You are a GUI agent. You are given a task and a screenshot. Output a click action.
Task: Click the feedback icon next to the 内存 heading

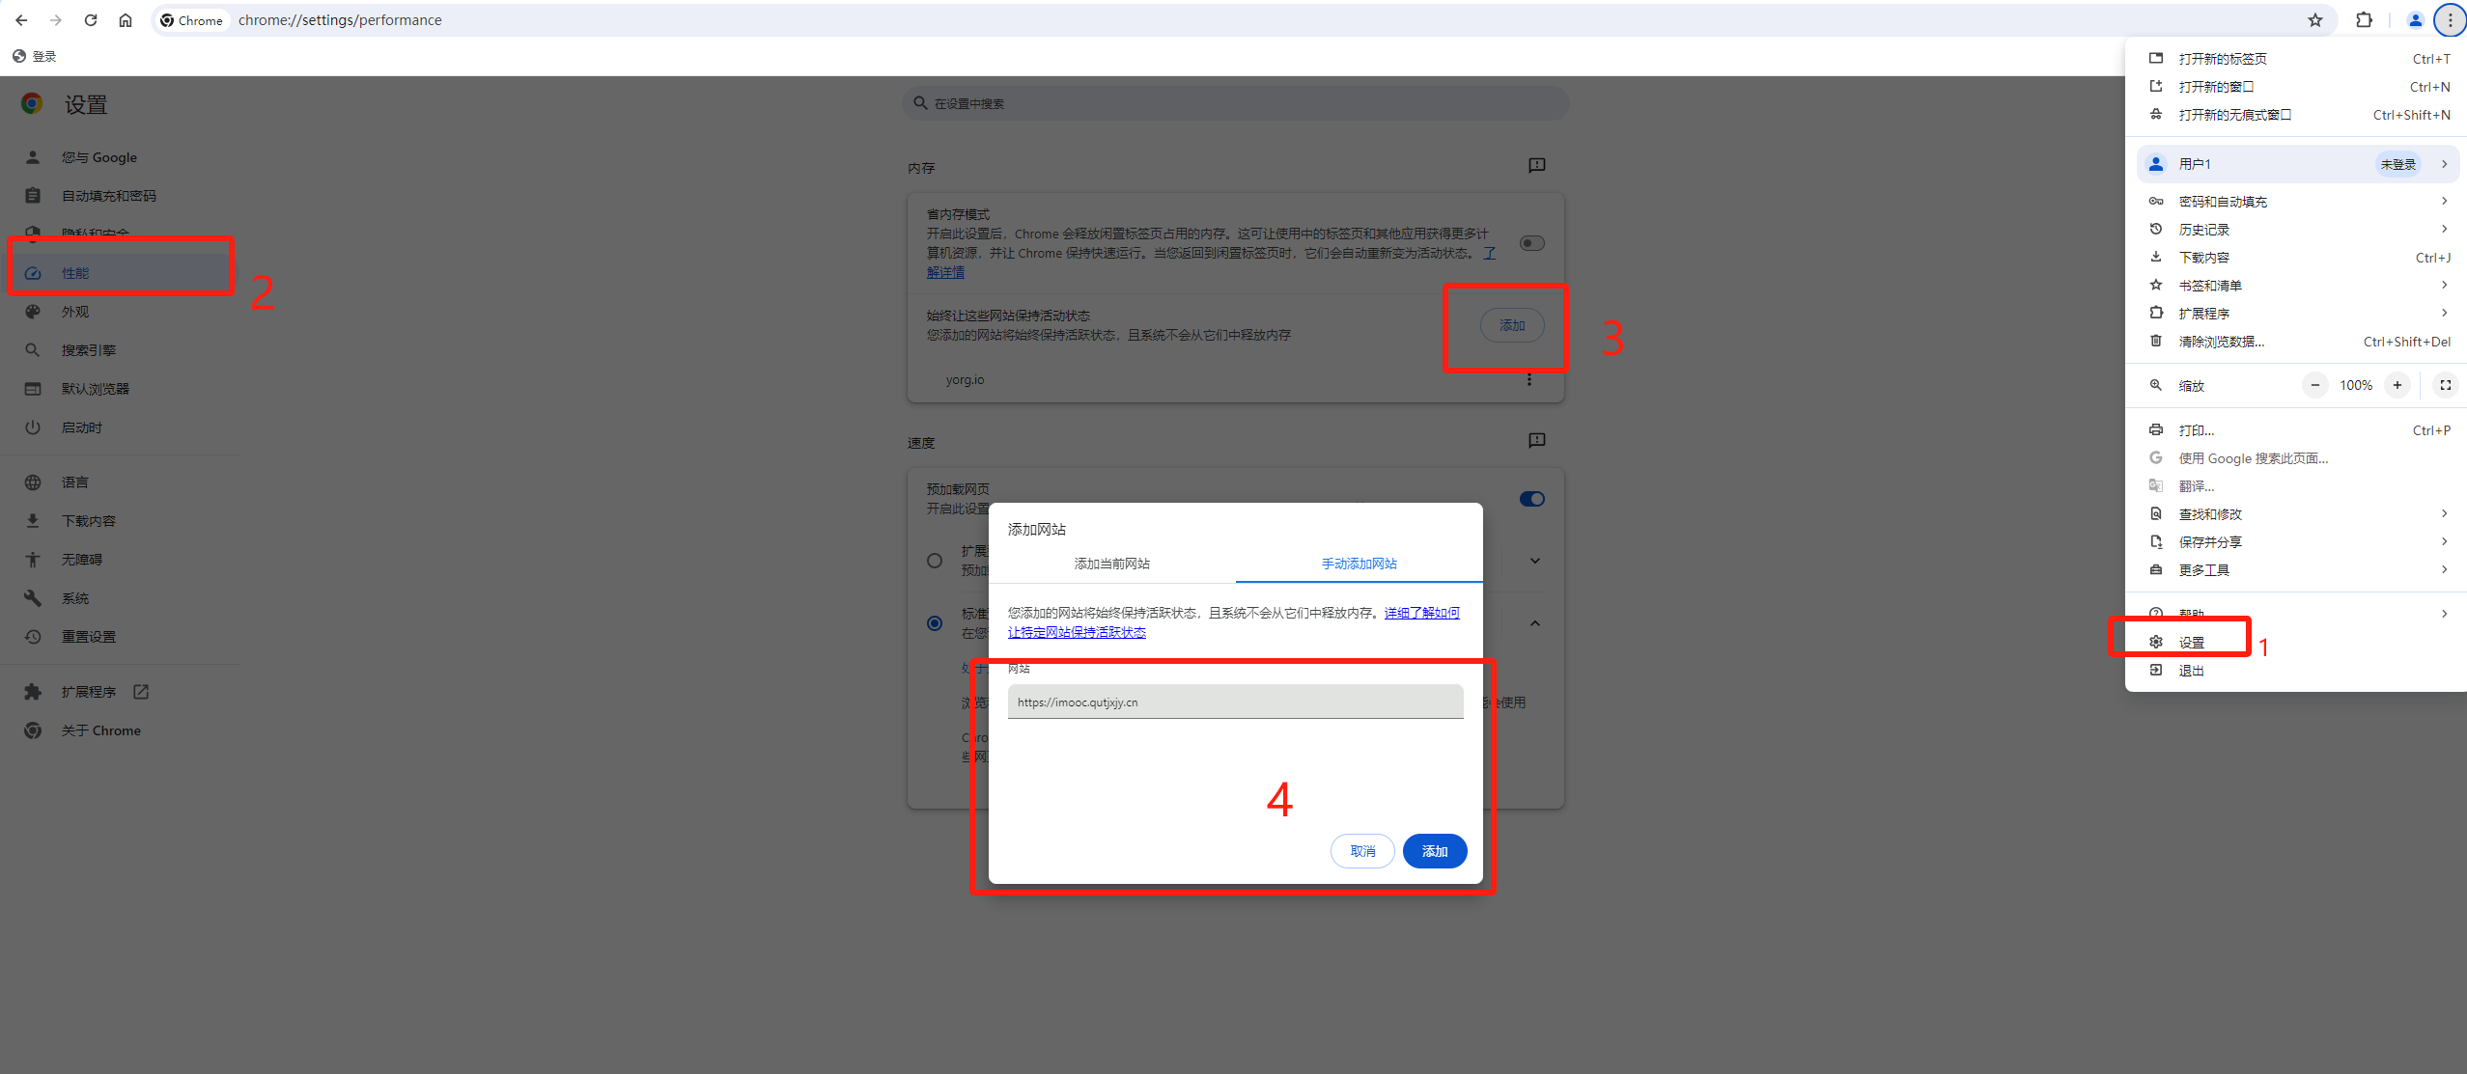tap(1536, 166)
